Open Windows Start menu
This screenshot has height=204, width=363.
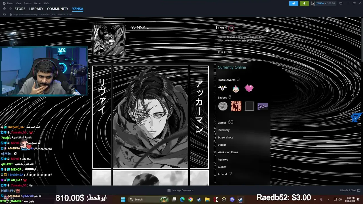point(123,199)
